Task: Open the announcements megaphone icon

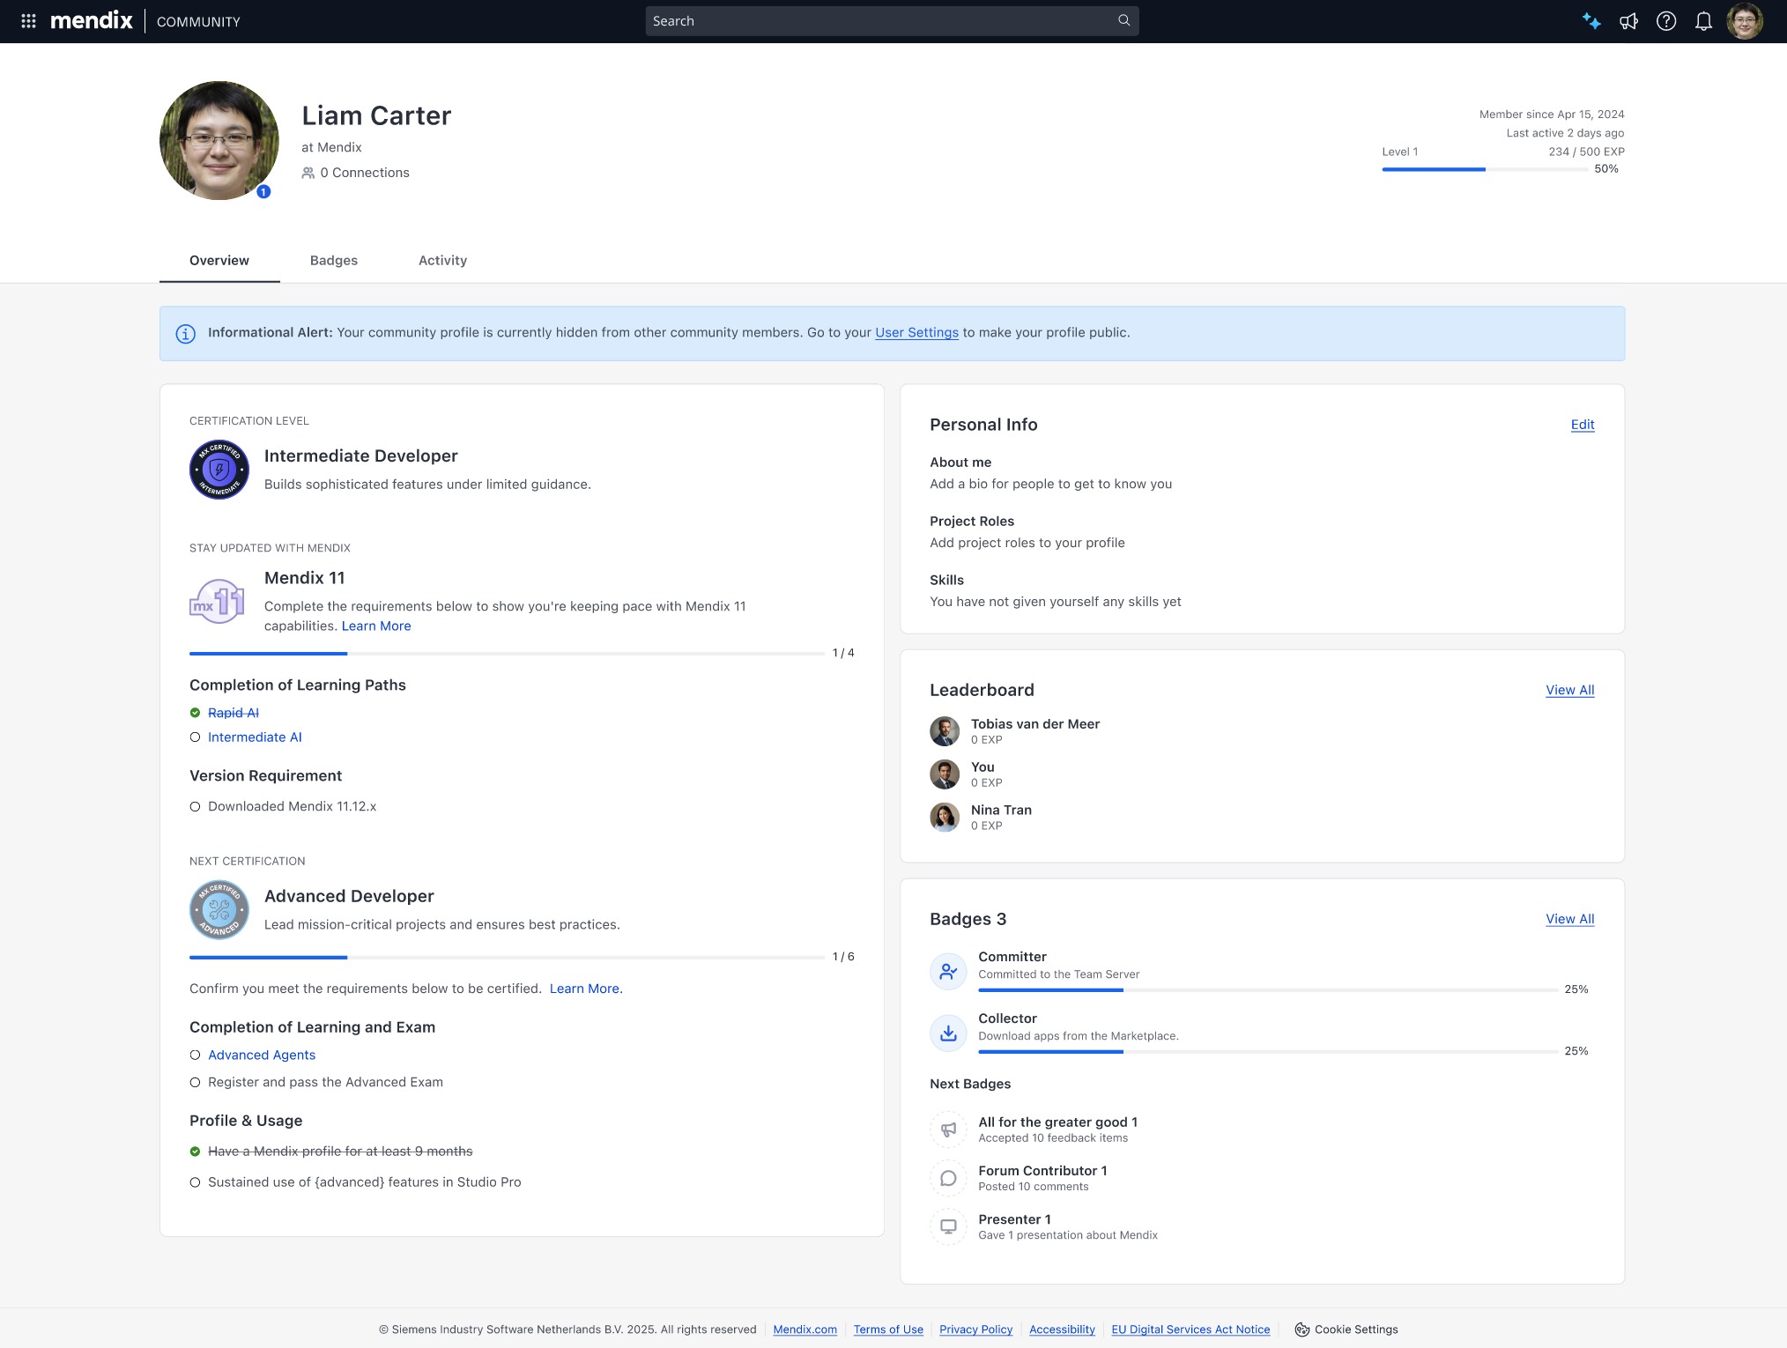Action: point(1628,21)
